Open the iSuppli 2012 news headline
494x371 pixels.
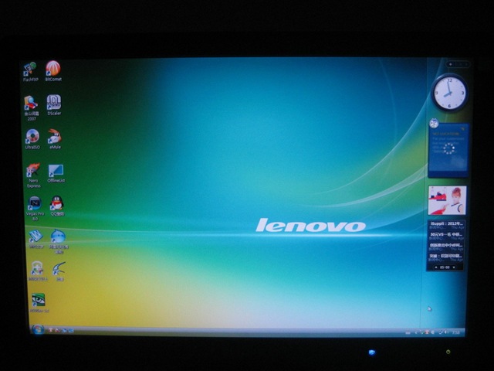click(447, 223)
